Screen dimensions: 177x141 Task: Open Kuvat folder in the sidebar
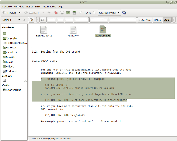[8, 62]
